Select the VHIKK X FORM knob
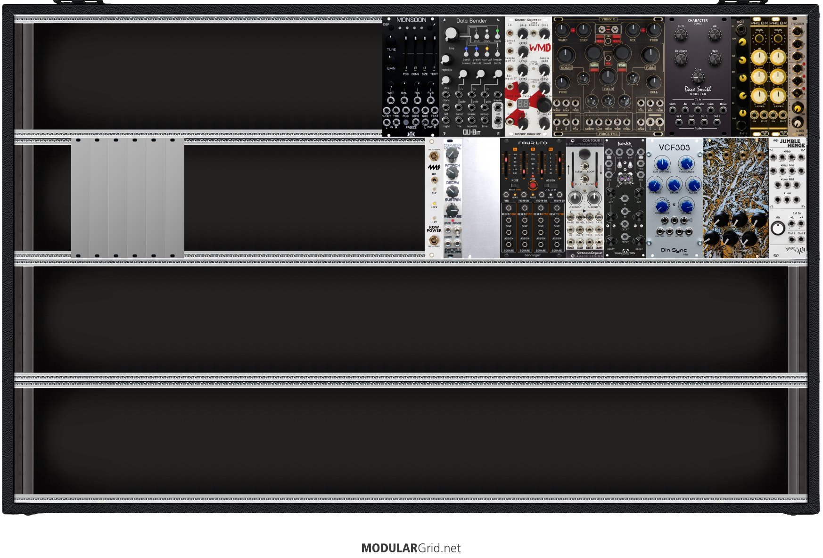 pos(650,56)
